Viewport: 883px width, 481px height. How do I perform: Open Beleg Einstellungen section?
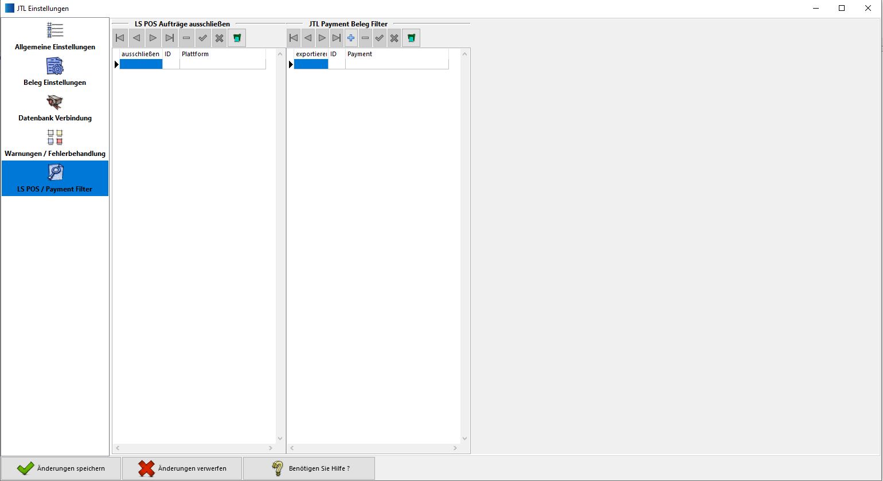[55, 72]
